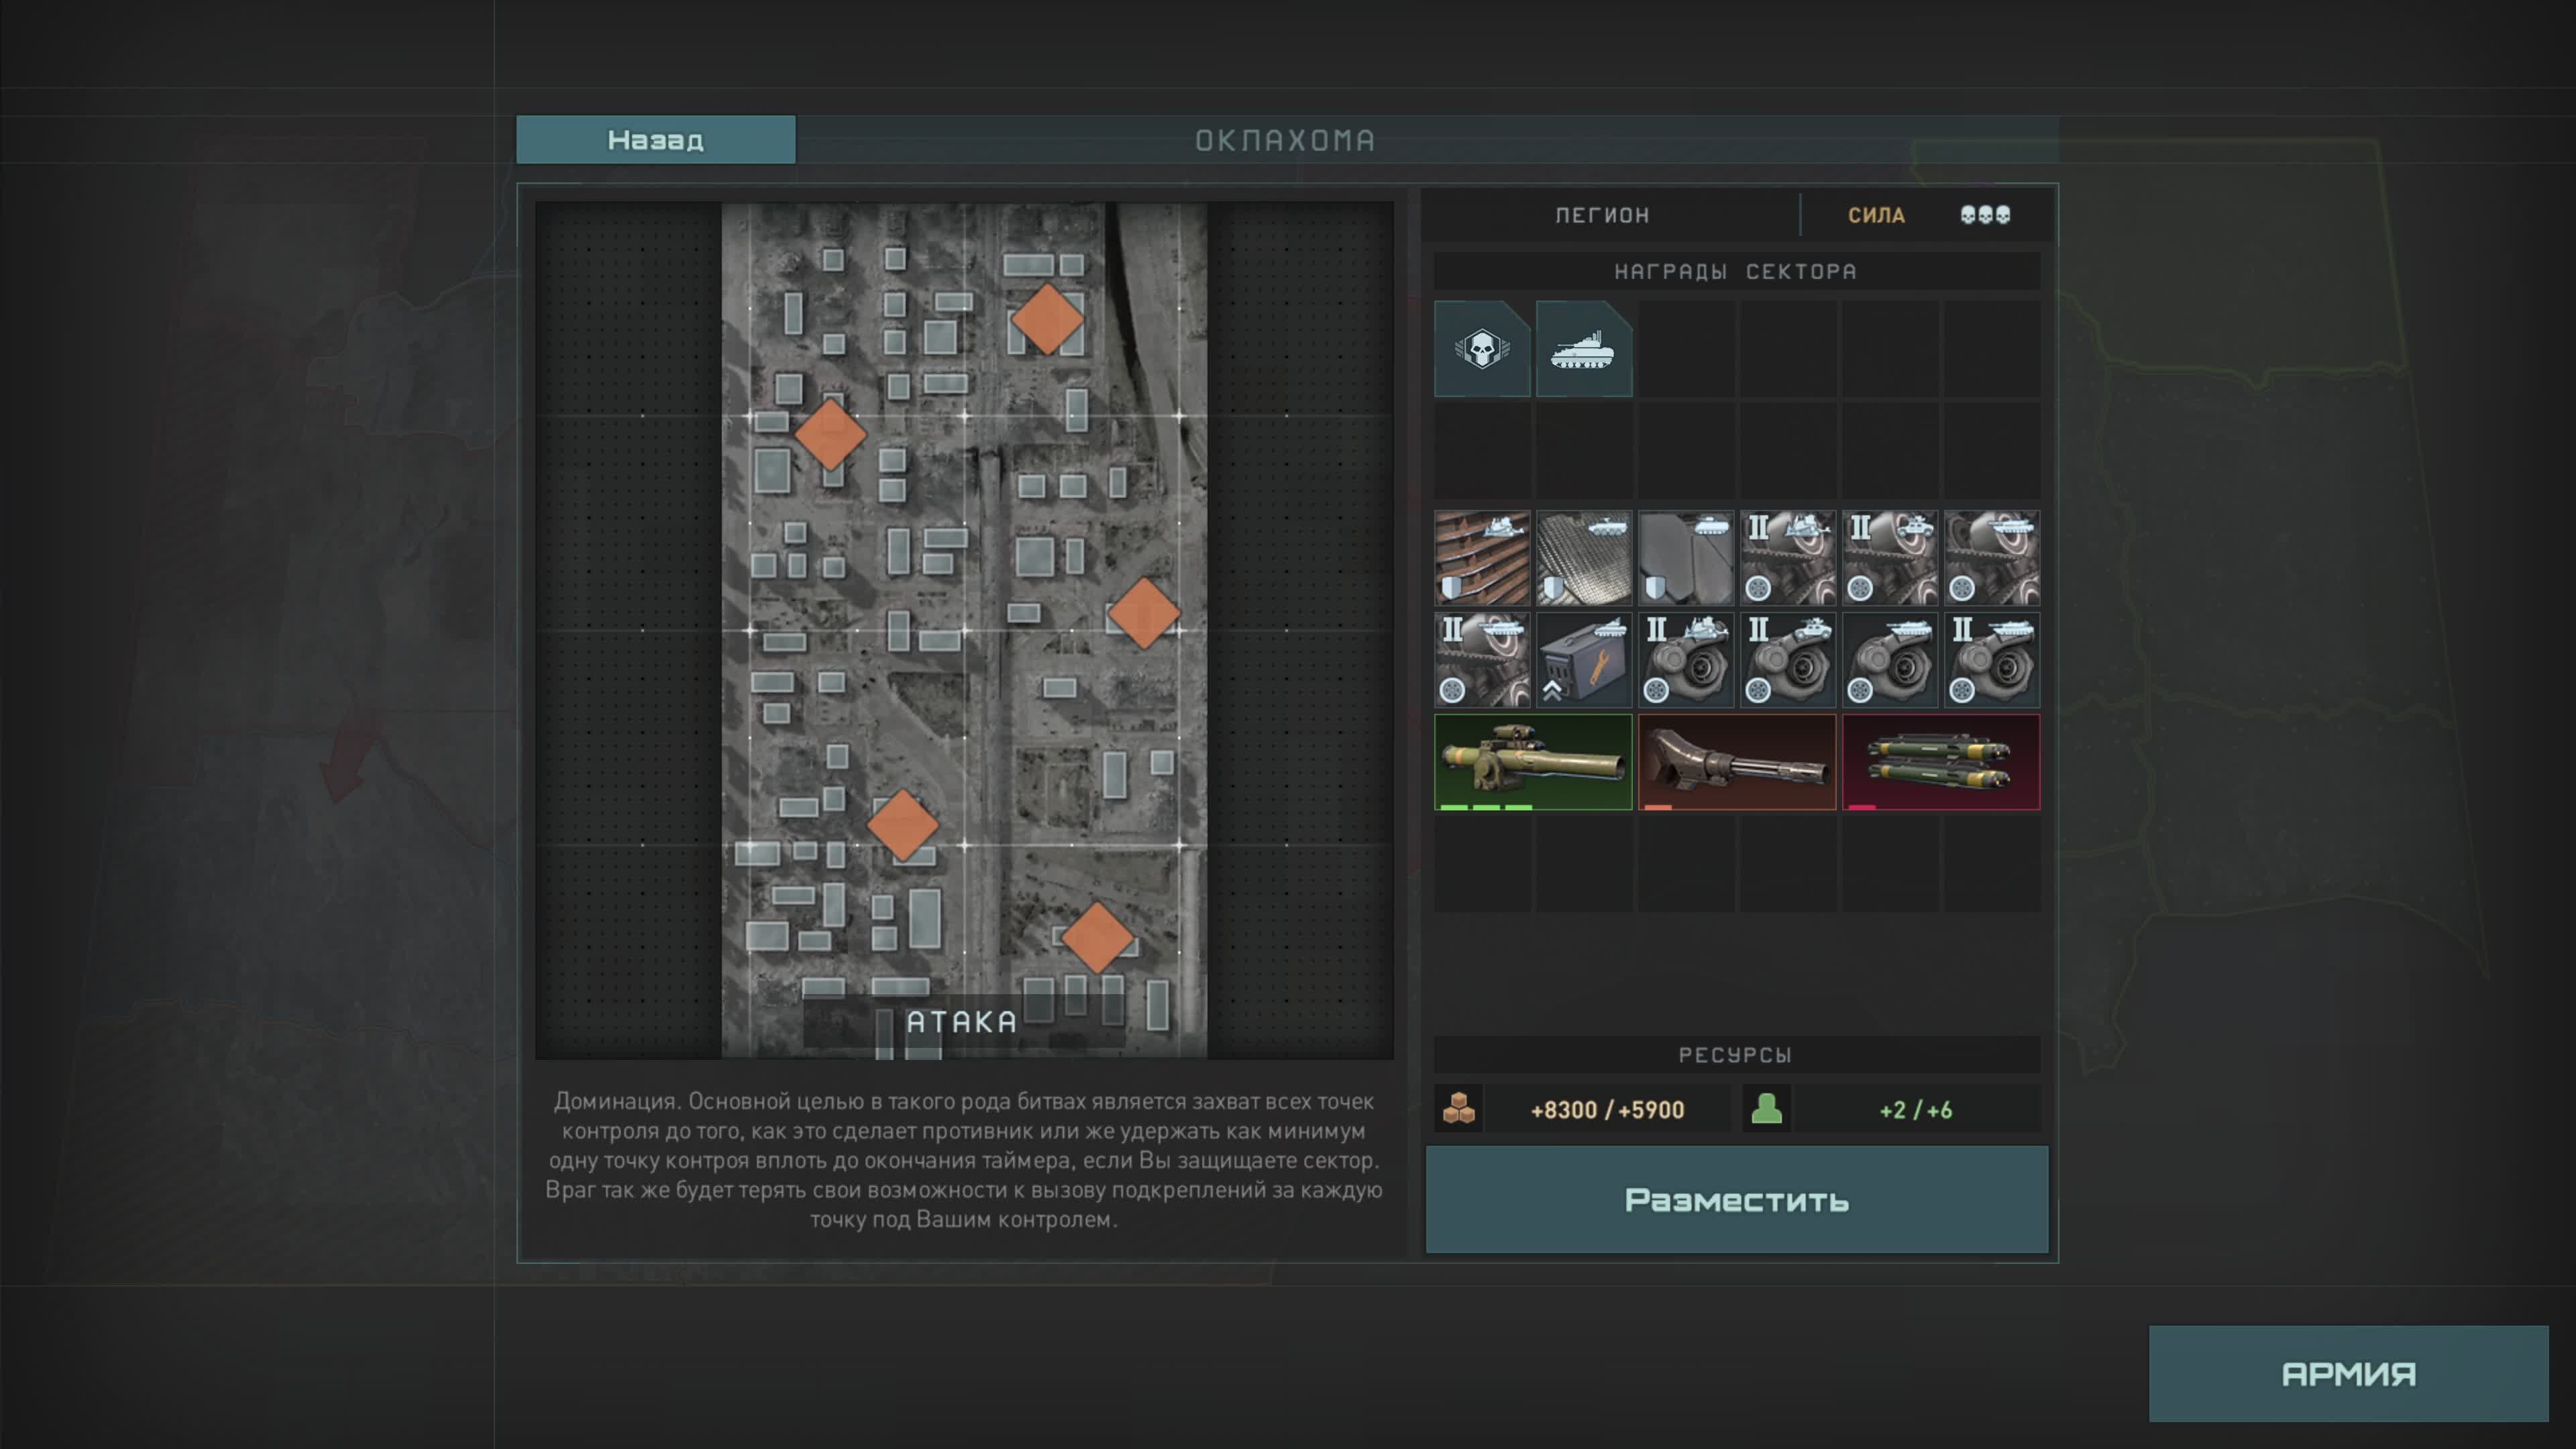Click the АТАКА label on the map
Image resolution: width=2576 pixels, height=1449 pixels.
pyautogui.click(x=961, y=1022)
